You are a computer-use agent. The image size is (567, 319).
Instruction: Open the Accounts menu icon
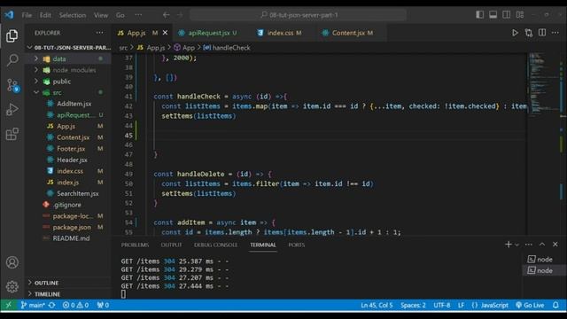tap(12, 262)
